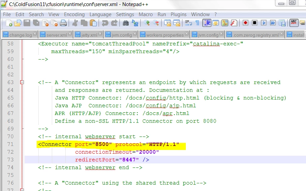Toggle word wrap toolbar button

point(188,23)
